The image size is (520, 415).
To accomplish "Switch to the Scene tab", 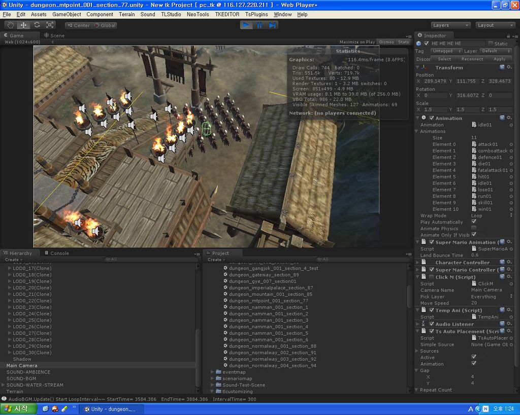I will (54, 35).
